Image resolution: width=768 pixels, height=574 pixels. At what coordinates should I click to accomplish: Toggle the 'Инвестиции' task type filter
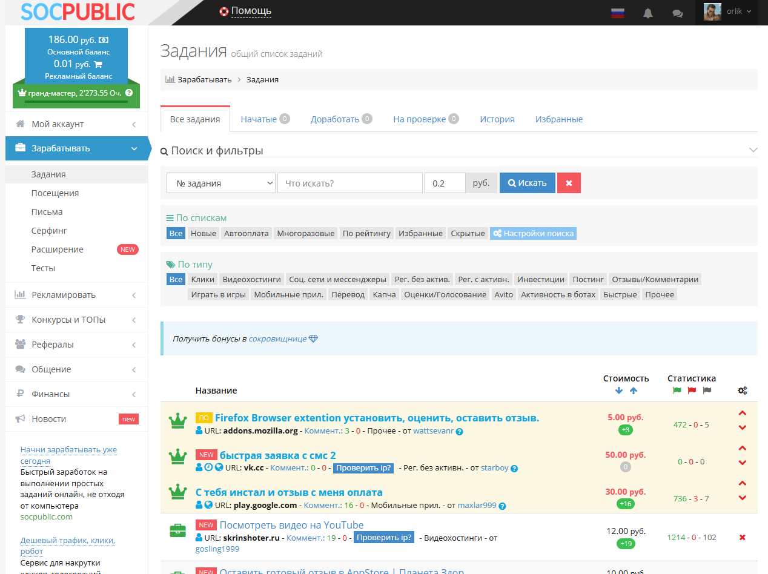(540, 279)
